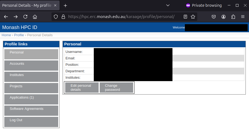Expand the list all tabs dropdown
Image resolution: width=249 pixels, height=130 pixels.
coord(168,5)
